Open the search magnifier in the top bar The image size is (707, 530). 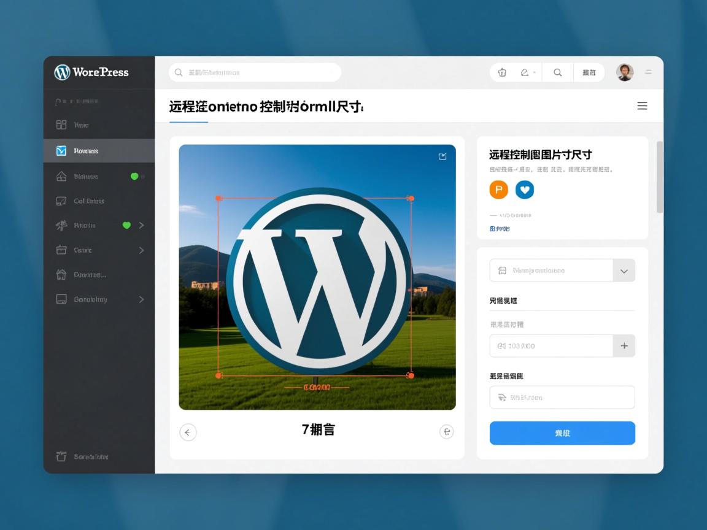(557, 72)
